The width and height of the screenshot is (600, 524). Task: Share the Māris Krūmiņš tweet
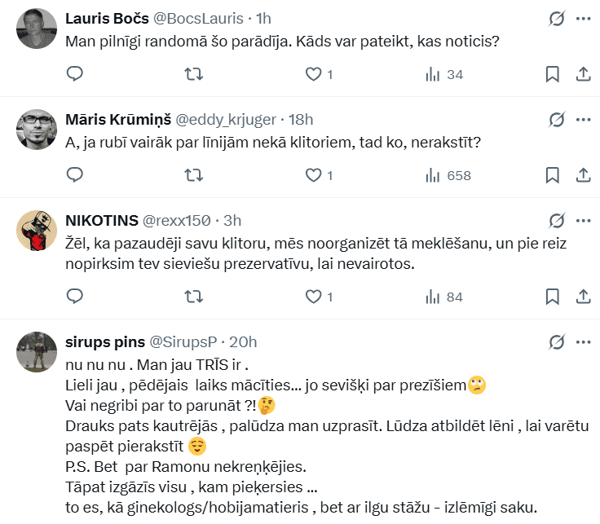(583, 175)
